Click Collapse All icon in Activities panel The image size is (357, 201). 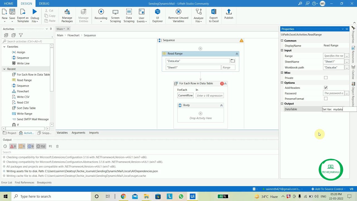click(x=13, y=35)
